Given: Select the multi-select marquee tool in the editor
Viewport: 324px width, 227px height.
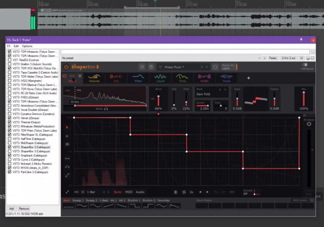Looking at the screenshot, I should (67, 144).
